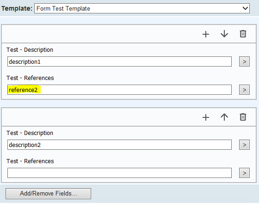Click the > button beside description2
The height and width of the screenshot is (208, 259).
click(244, 145)
